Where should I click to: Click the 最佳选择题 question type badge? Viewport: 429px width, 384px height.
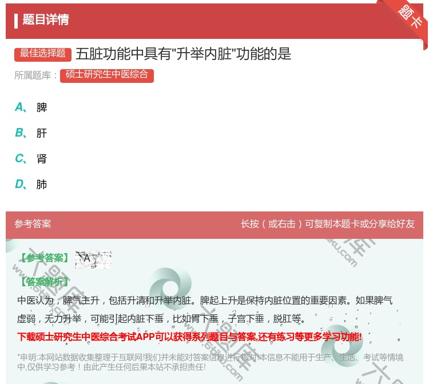coord(43,54)
